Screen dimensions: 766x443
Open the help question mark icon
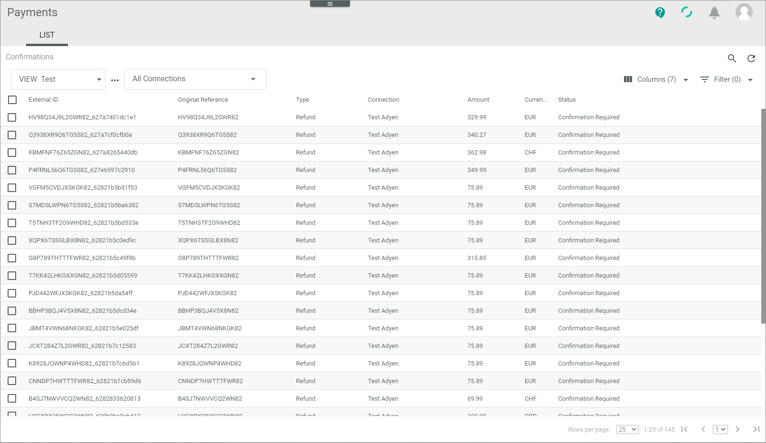(660, 13)
